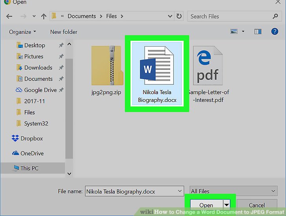Click the navigation pane scrollbar thumb
This screenshot has width=286, height=216.
(x=69, y=109)
